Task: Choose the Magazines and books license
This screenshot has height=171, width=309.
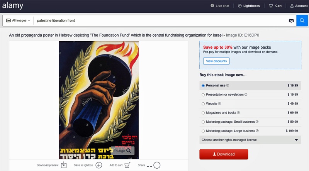Action: [203, 113]
